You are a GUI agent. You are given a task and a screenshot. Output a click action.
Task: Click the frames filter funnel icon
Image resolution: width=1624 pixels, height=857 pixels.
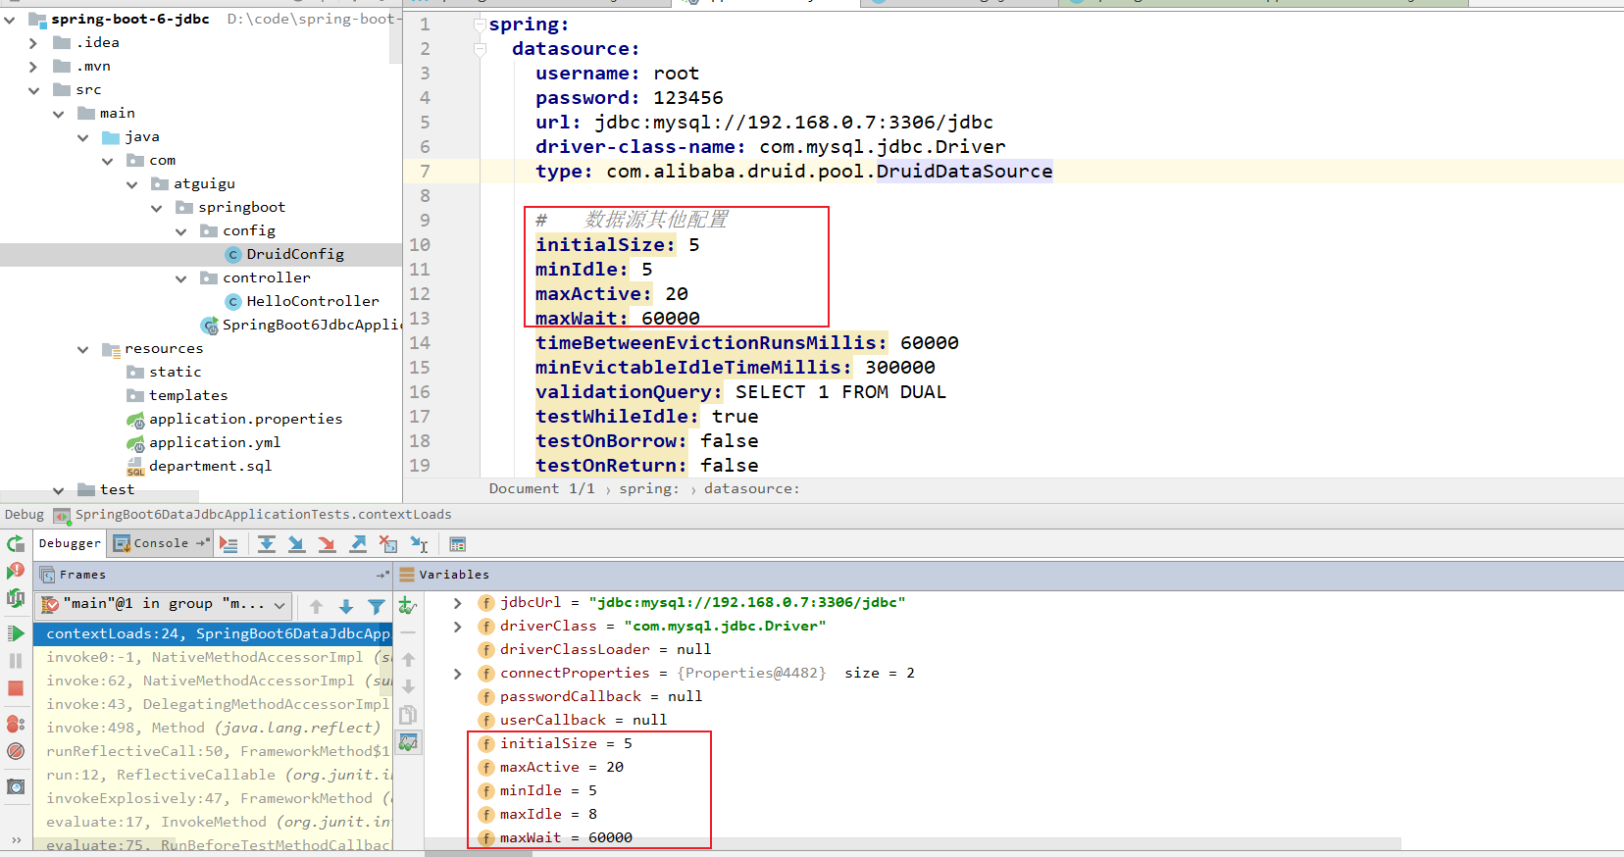click(x=377, y=606)
